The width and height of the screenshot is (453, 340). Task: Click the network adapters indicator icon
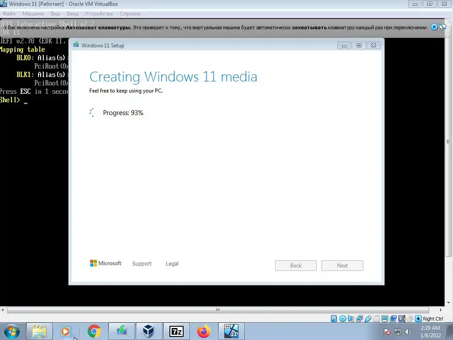tap(359, 319)
